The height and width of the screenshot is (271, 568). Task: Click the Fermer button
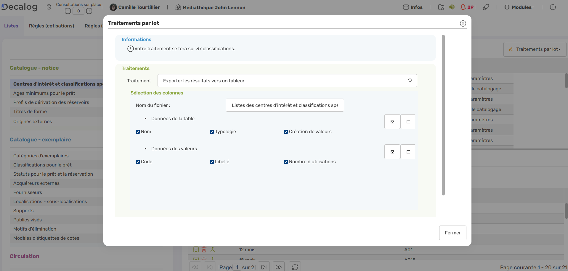pos(453,233)
